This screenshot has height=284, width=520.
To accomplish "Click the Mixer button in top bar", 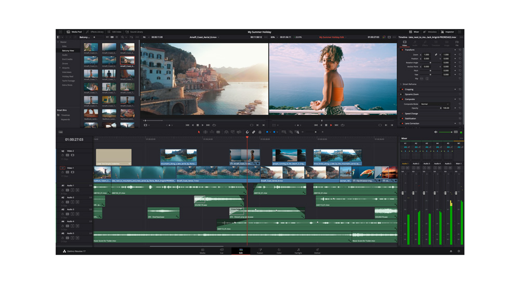I will [414, 32].
